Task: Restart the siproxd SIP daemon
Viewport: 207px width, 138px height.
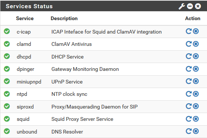Action: point(189,106)
